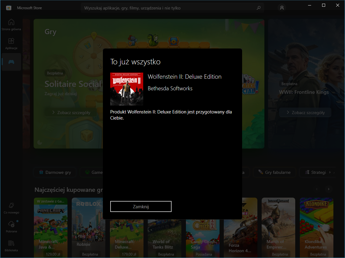Open Co nowego in the sidebar
Viewport: 345px width, 258px height.
pos(11,208)
